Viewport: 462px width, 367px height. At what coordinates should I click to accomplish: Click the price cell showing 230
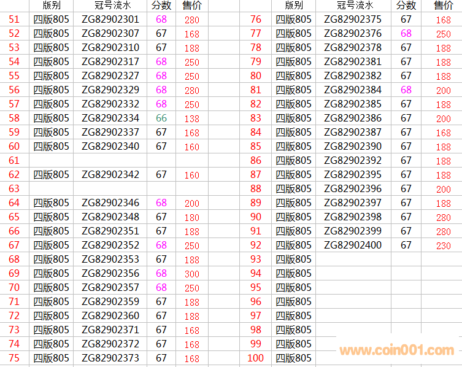click(x=443, y=245)
